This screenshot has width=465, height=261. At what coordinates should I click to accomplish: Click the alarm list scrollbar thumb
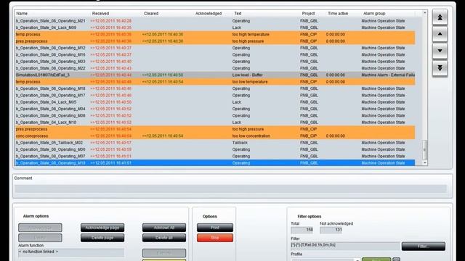click(x=424, y=149)
